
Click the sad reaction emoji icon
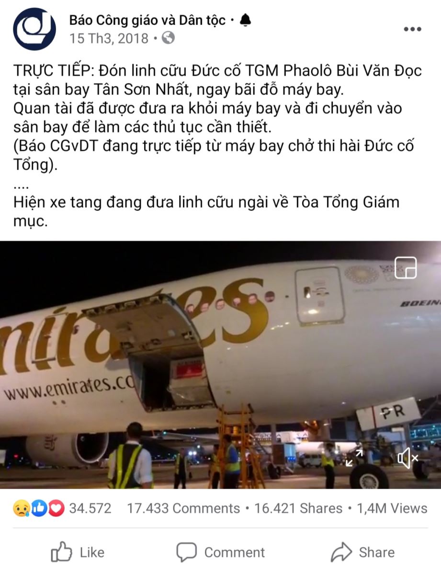pyautogui.click(x=22, y=508)
